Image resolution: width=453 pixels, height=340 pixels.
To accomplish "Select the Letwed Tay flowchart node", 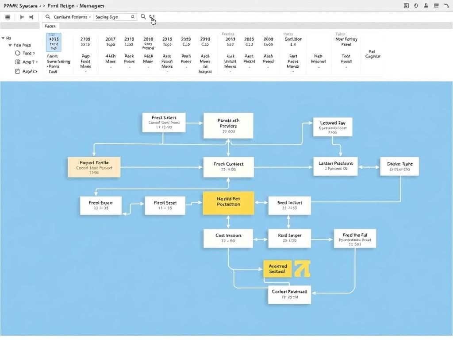I will click(333, 127).
